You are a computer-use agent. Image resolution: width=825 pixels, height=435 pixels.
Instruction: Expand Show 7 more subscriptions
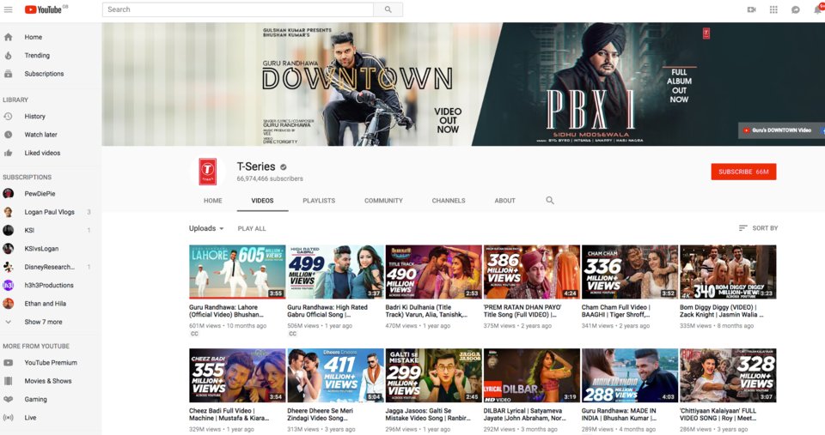(43, 322)
